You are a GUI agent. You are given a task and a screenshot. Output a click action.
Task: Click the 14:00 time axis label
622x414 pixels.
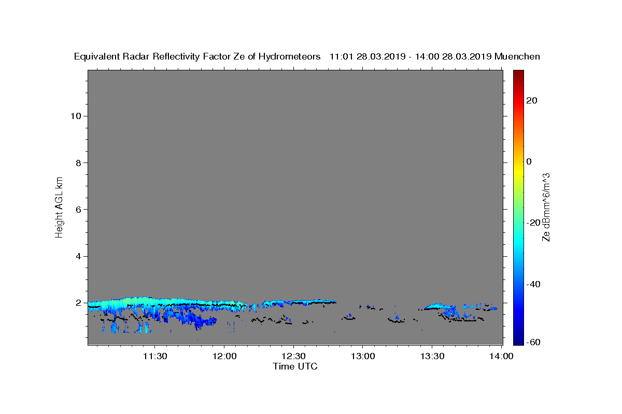pos(501,356)
